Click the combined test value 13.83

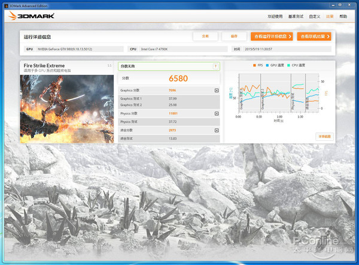(x=173, y=138)
